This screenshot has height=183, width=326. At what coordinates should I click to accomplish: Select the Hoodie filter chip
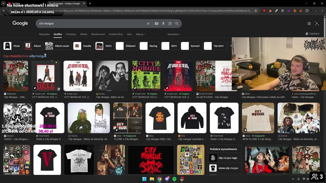coord(83,46)
